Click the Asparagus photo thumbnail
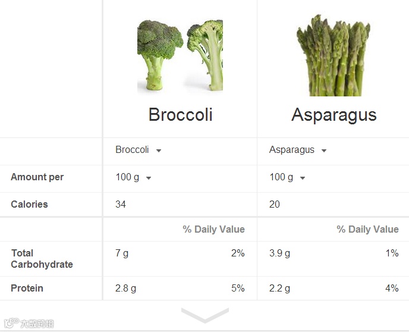Viewport: 409px width, 332px height. tap(334, 55)
